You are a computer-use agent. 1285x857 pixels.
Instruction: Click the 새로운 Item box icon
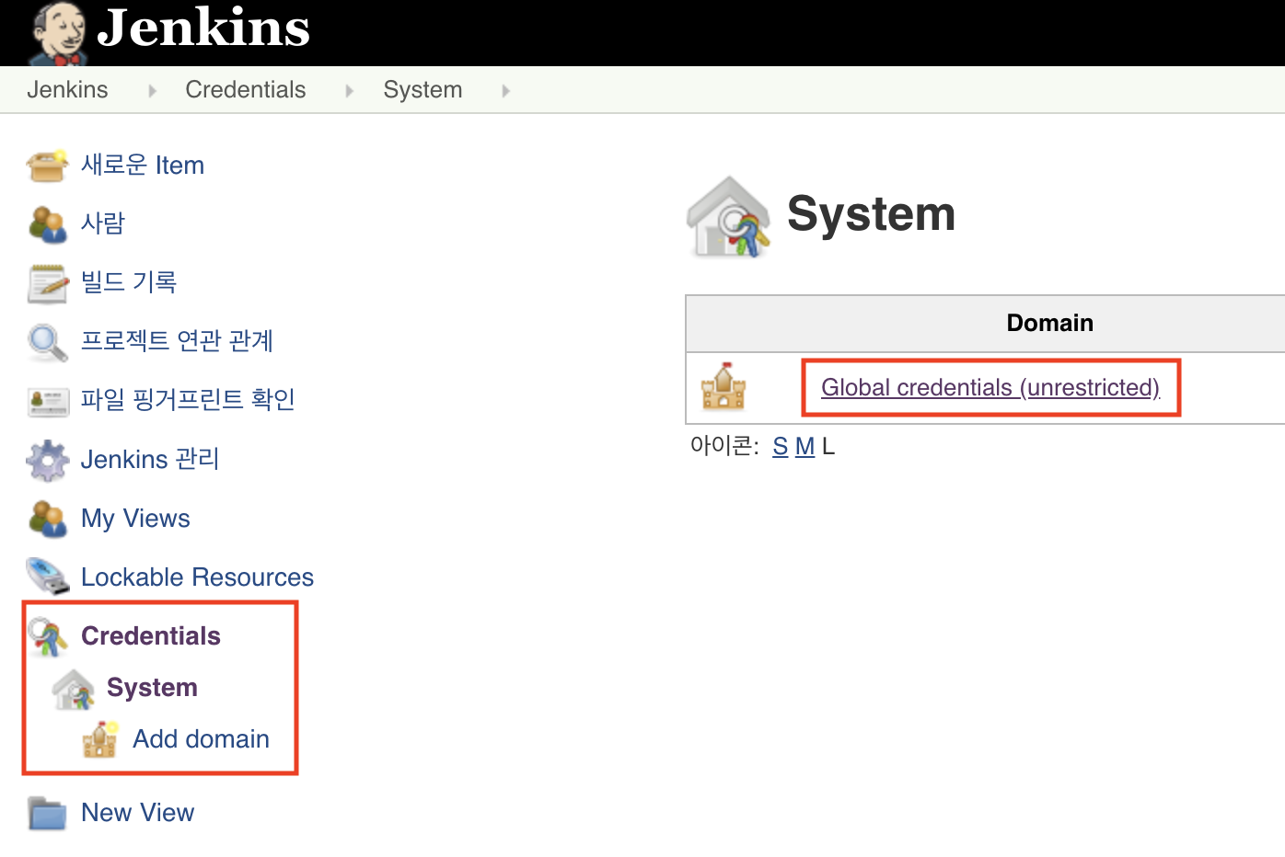point(47,166)
